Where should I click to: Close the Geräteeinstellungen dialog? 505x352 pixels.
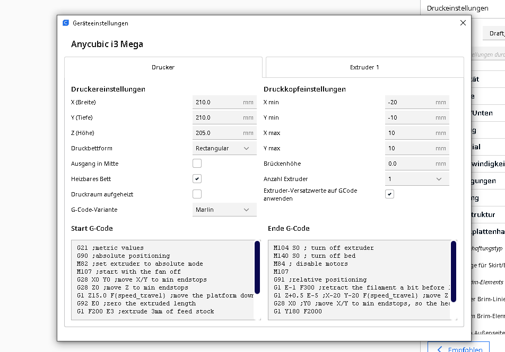coord(463,23)
